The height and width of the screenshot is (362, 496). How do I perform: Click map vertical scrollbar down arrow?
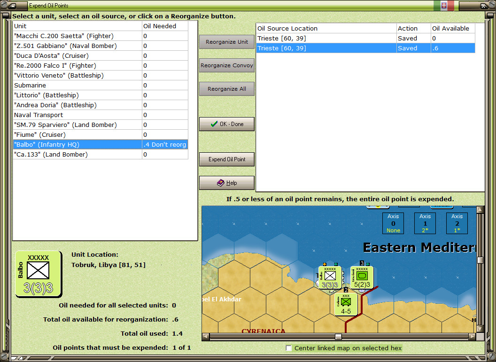point(480,329)
